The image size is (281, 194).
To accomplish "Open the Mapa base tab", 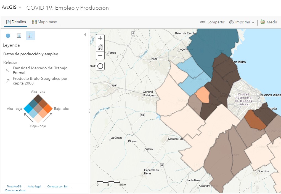I will 44,22.
